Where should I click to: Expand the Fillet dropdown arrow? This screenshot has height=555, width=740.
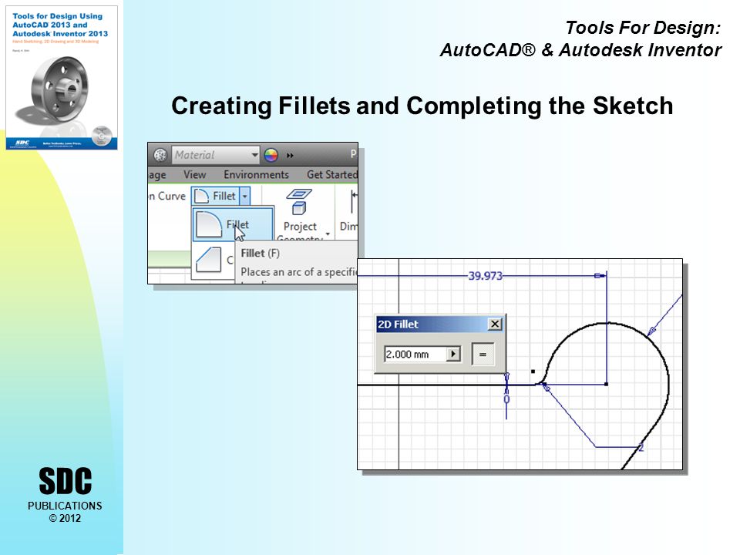(x=245, y=196)
